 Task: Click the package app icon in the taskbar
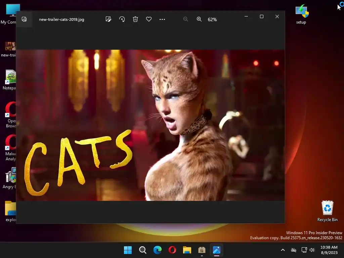pos(202,250)
